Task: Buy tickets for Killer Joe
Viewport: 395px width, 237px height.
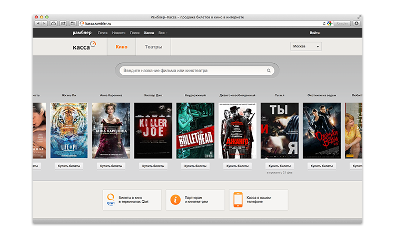Action: tap(153, 166)
